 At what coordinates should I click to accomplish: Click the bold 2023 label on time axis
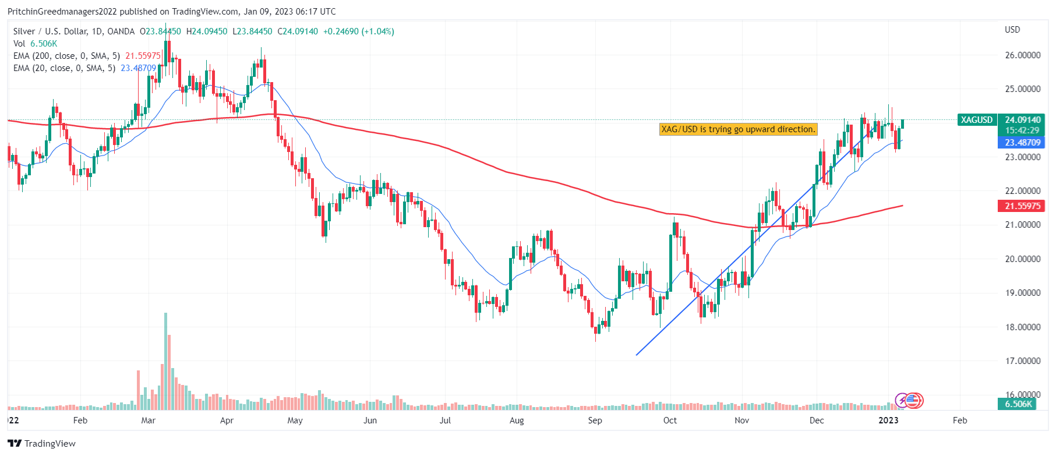[888, 420]
